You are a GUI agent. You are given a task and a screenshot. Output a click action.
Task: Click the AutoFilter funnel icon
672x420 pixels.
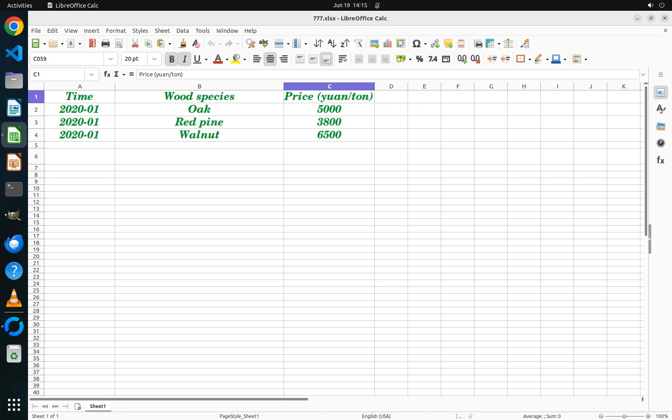[x=358, y=44]
